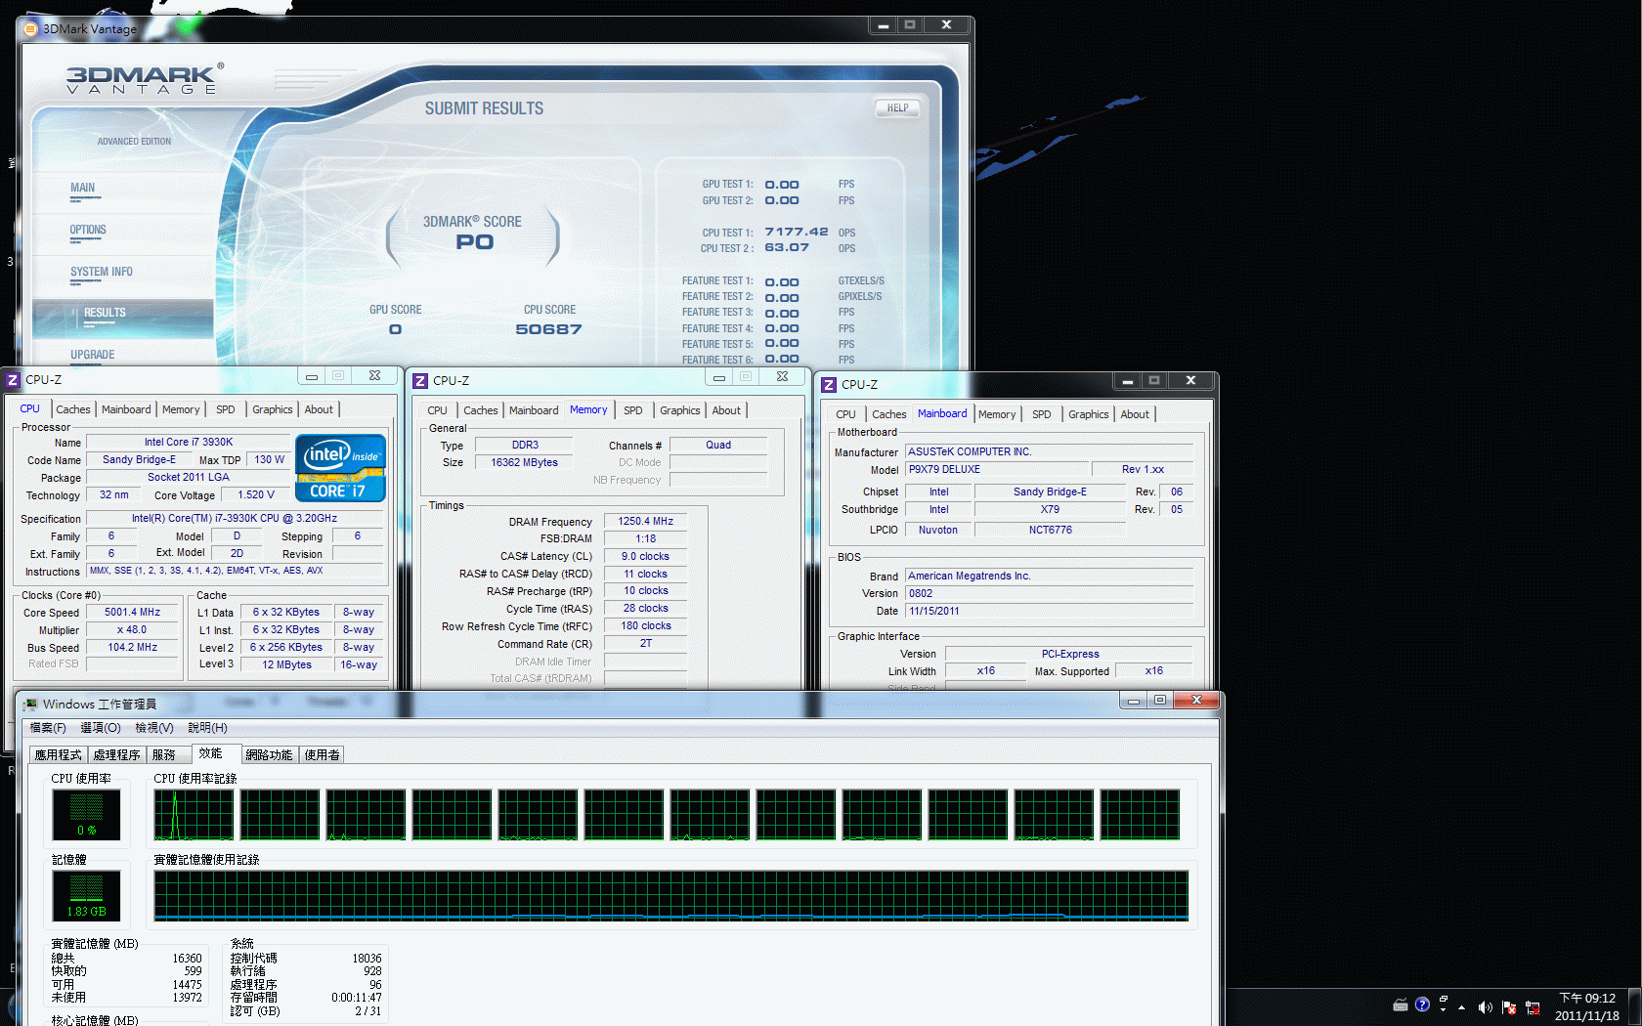Viewport: 1642px width, 1026px height.
Task: Click the Windows Task Manager title icon
Action: coord(30,704)
